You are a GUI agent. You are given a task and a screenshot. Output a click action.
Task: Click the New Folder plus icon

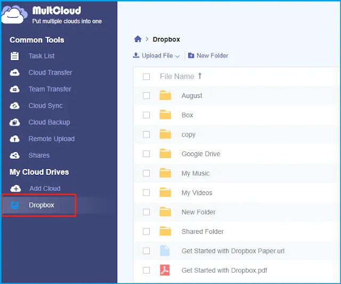click(191, 55)
